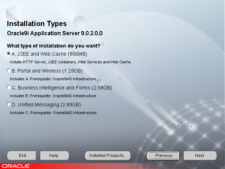The height and width of the screenshot is (169, 225).
Task: Choose the Portal and Wireless radio option
Action: 9,70
